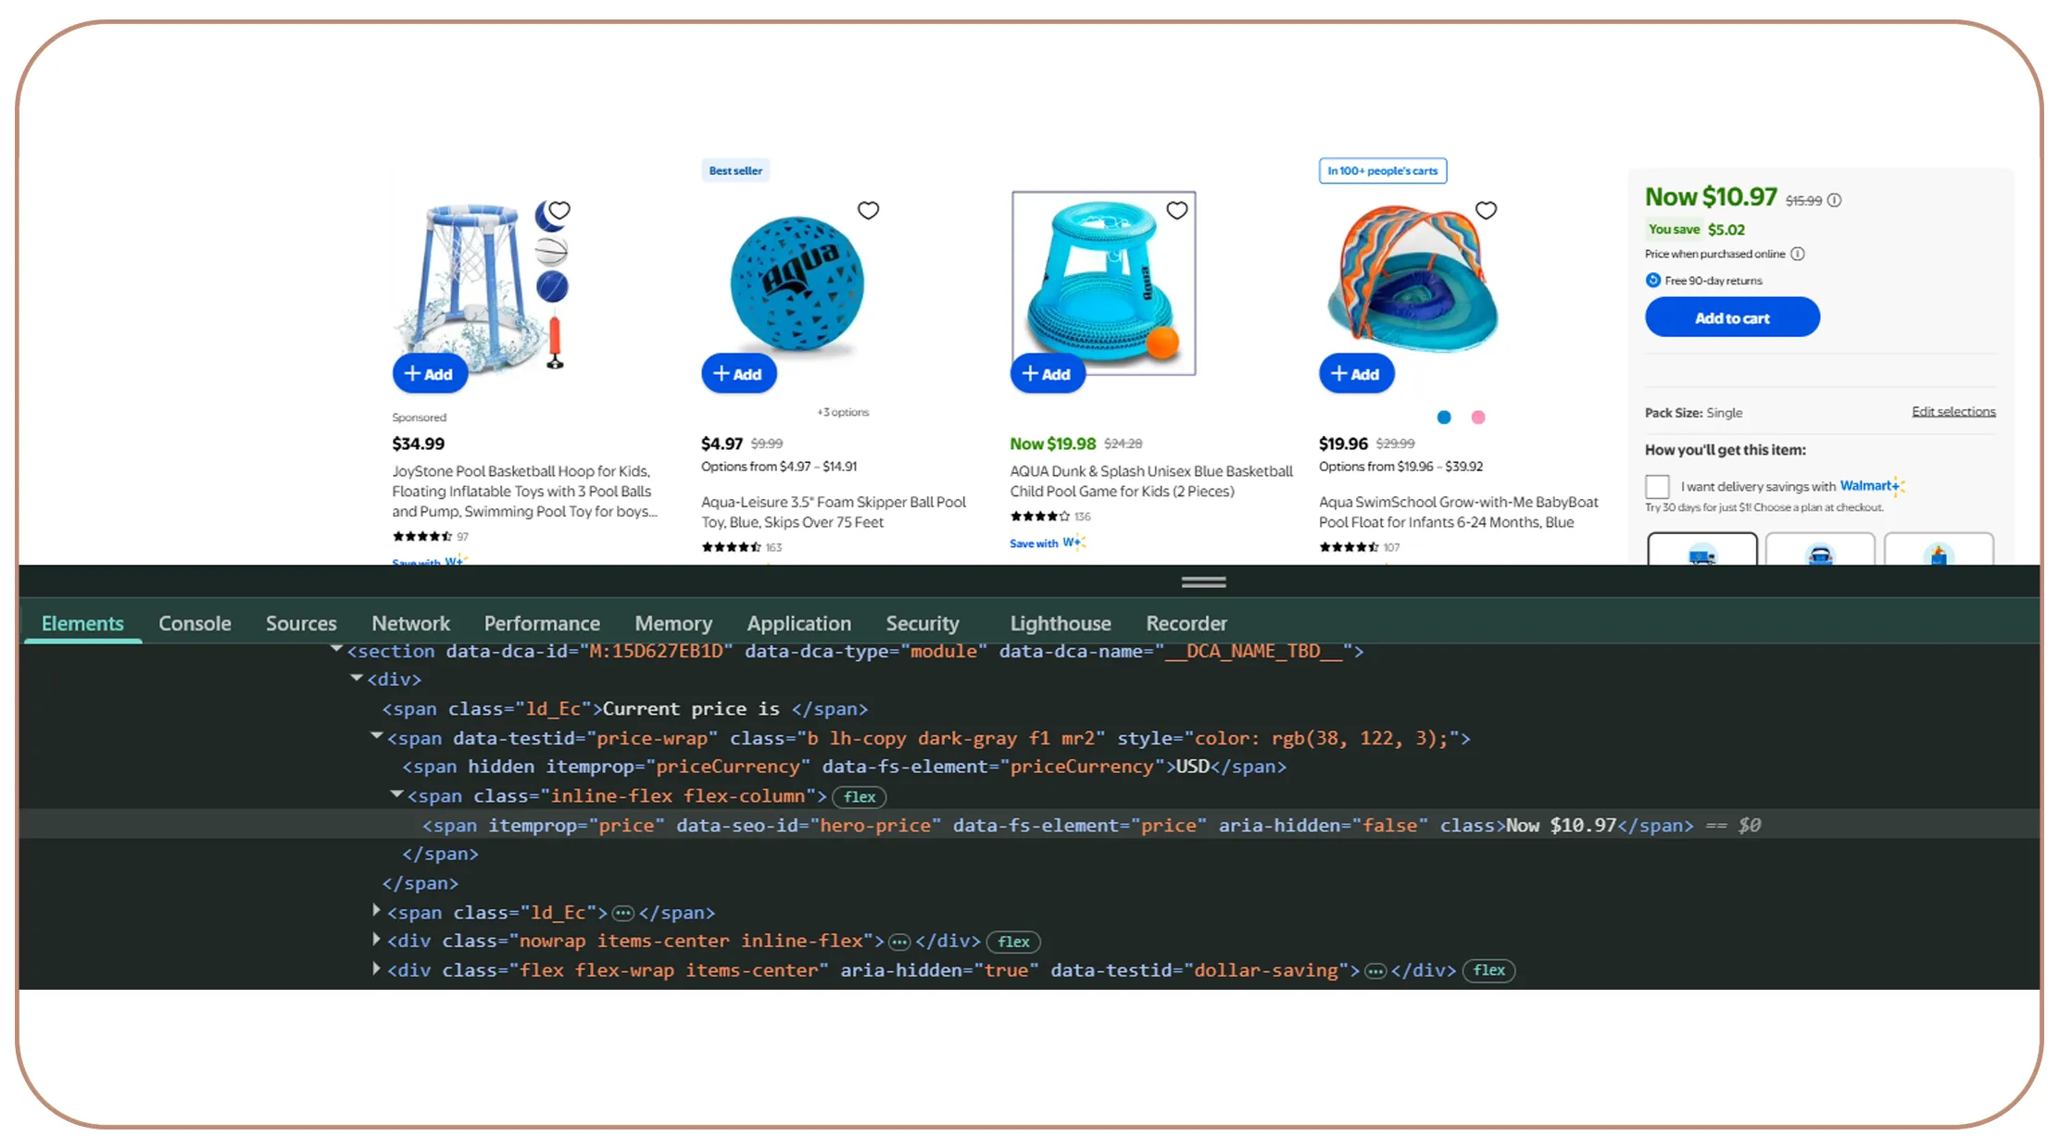This screenshot has height=1148, width=2059.
Task: Toggle flex badge on nowrap items-center div
Action: pos(1013,942)
